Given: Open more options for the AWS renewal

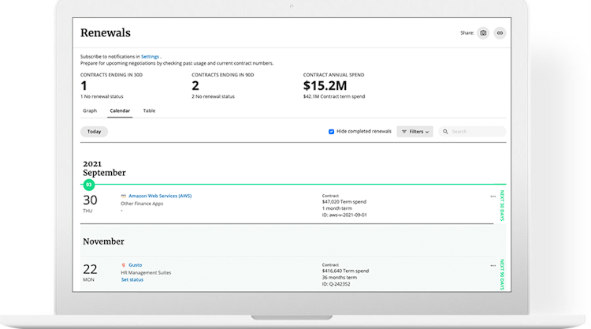Looking at the screenshot, I should (x=493, y=196).
